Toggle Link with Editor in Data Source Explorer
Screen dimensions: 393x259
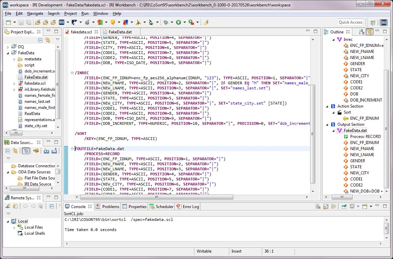point(15,151)
